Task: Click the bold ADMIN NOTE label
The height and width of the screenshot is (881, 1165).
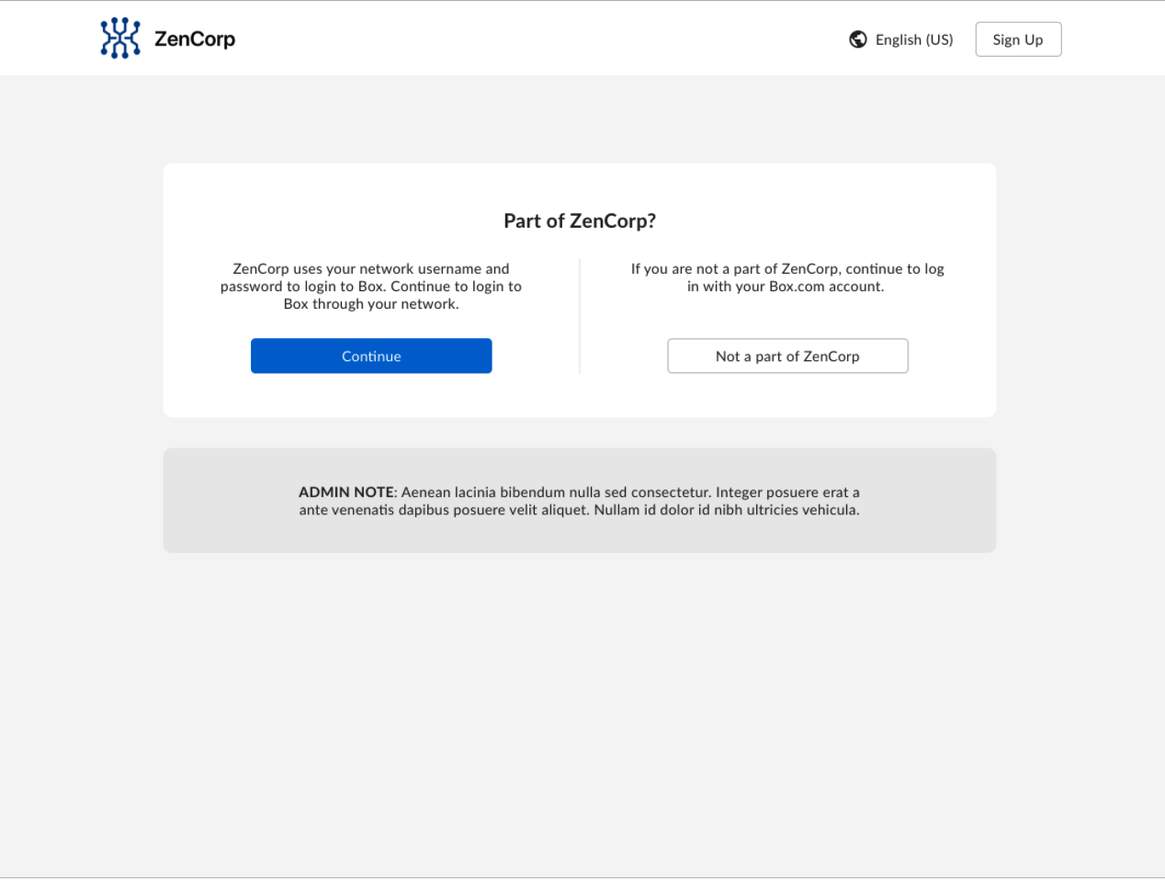Action: (x=345, y=492)
